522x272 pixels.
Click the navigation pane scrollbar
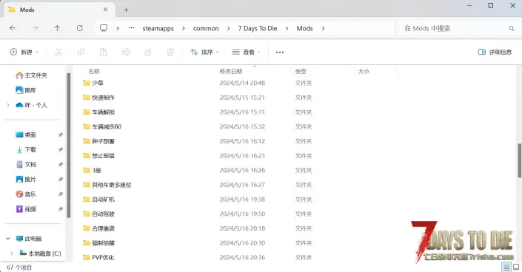coord(69,146)
